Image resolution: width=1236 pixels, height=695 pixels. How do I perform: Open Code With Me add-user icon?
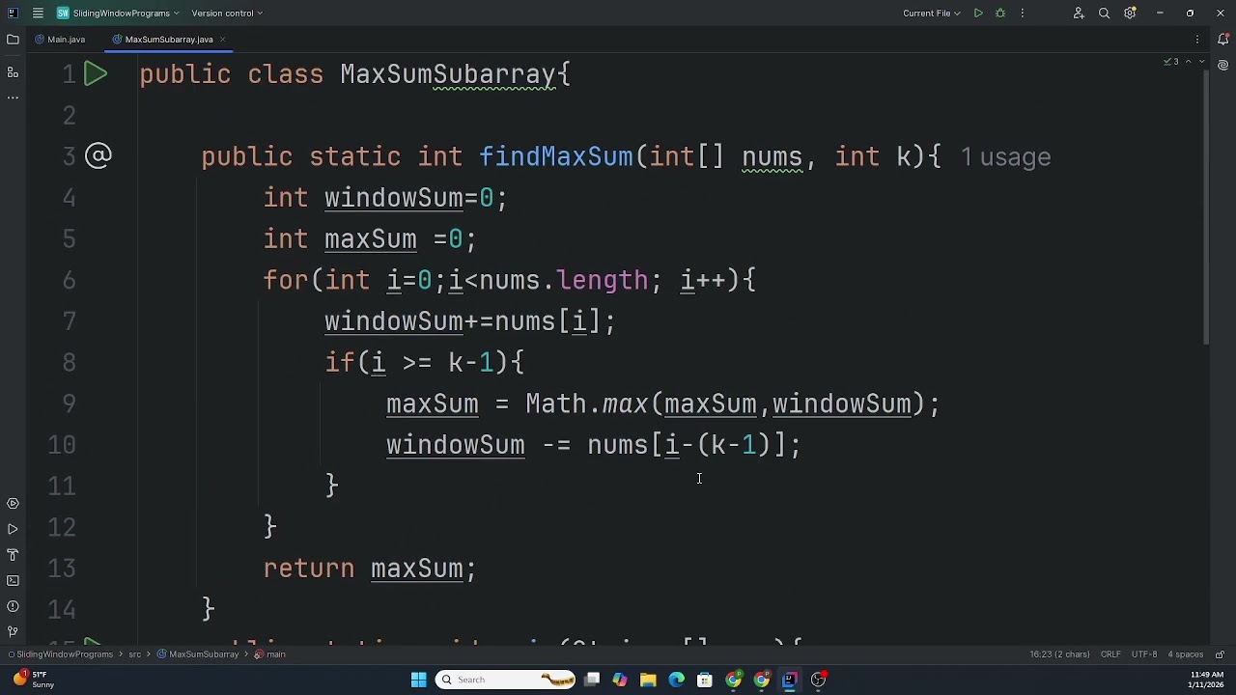pos(1079,14)
